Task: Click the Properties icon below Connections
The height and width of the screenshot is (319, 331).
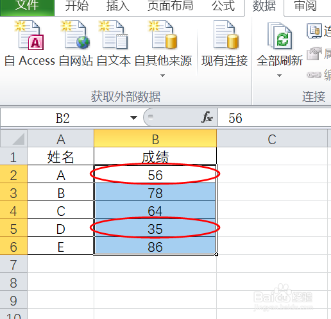Action: tap(314, 54)
